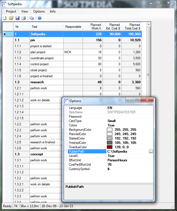Click the PlannedColor swatch
This screenshot has width=177, height=211.
point(110,134)
